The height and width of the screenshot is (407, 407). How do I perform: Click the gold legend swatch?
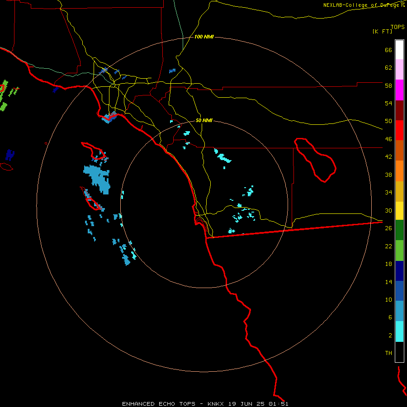pos(399,192)
